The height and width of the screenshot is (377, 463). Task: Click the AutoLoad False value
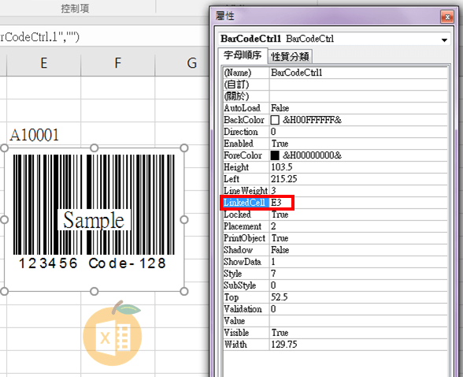tap(358, 108)
